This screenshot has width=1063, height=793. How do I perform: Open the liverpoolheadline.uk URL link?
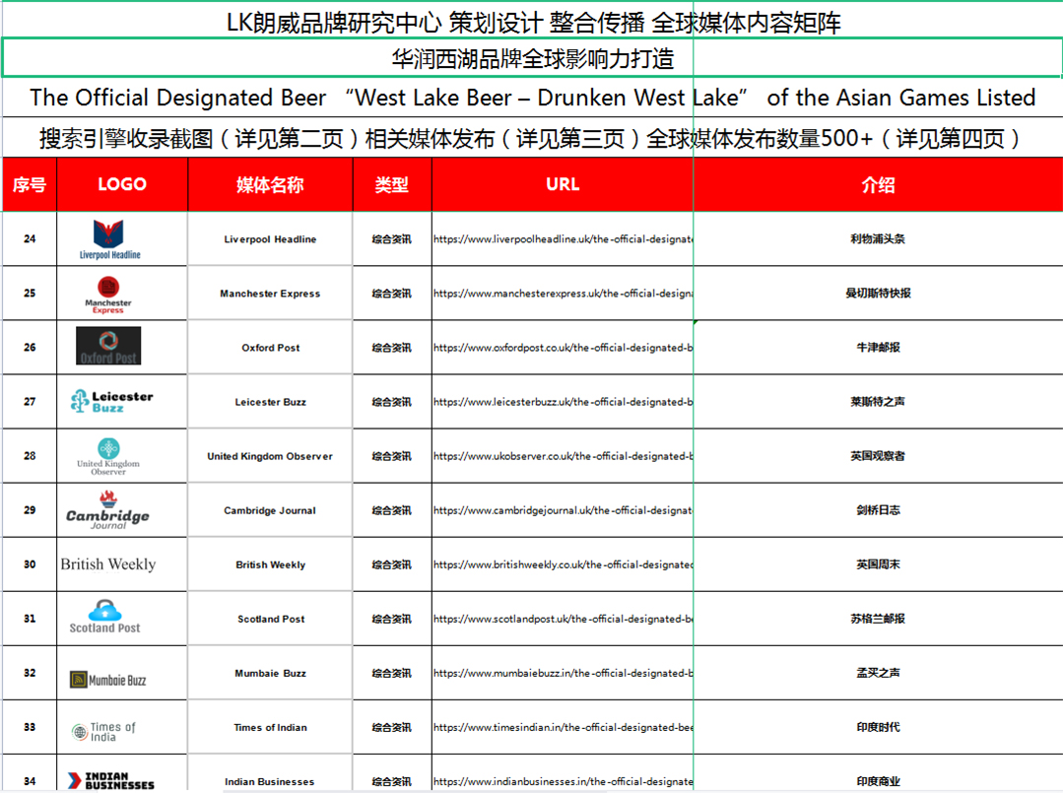563,239
